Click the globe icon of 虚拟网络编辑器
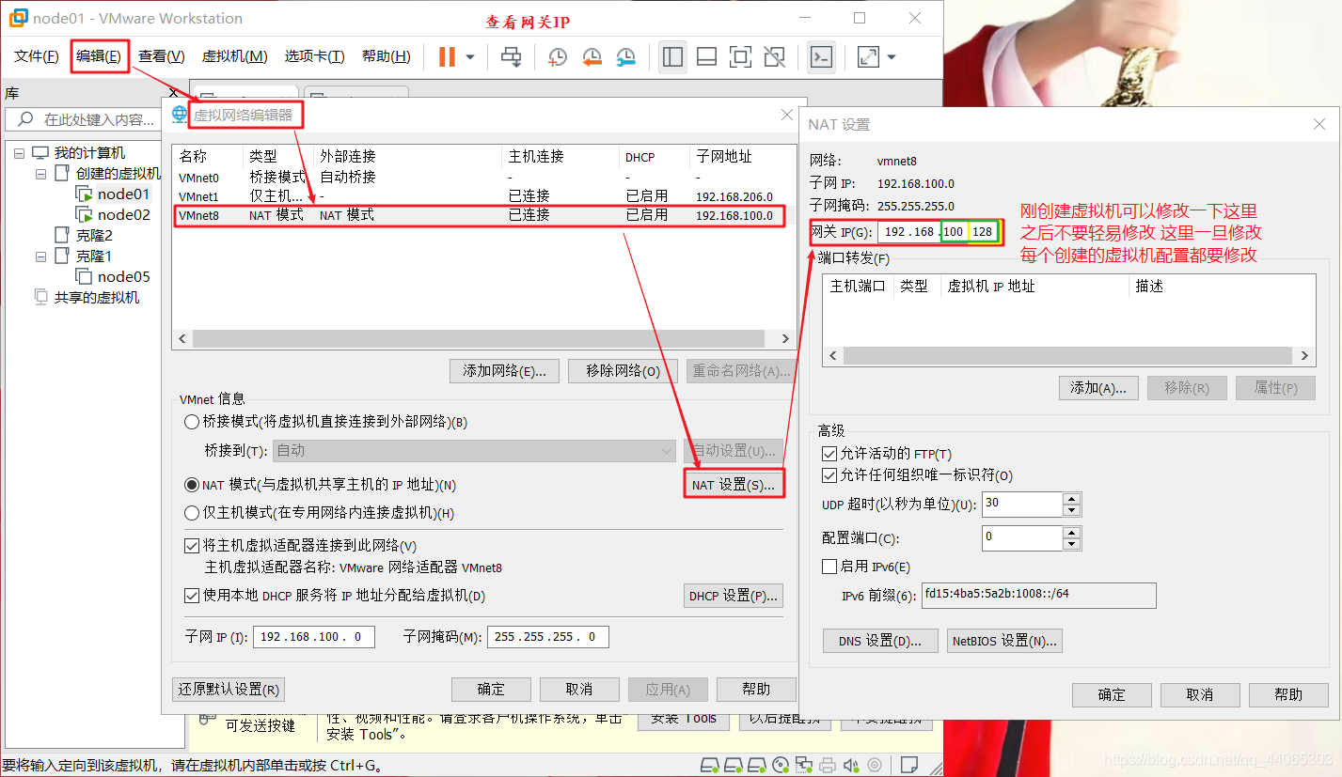 pyautogui.click(x=180, y=116)
